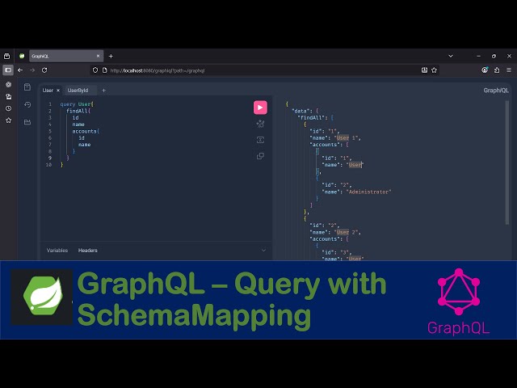Click '"findAll"' key in the response pane
This screenshot has width=517, height=388.
[311, 118]
